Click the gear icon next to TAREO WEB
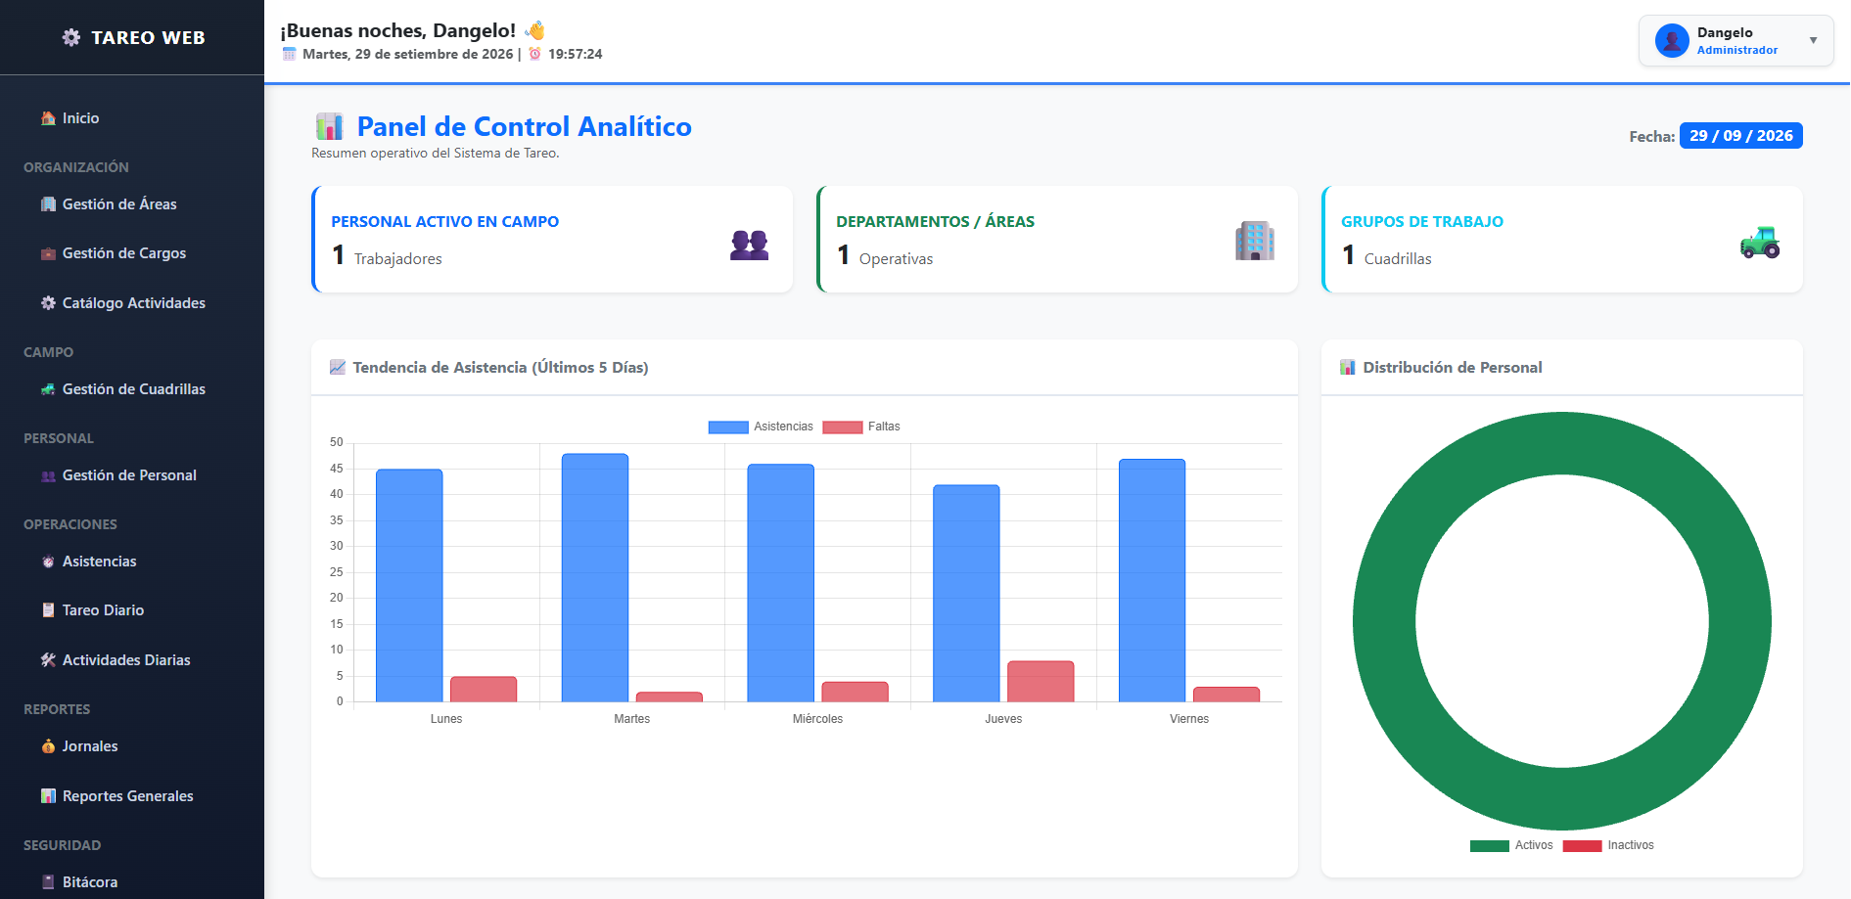1851x899 pixels. 71,37
